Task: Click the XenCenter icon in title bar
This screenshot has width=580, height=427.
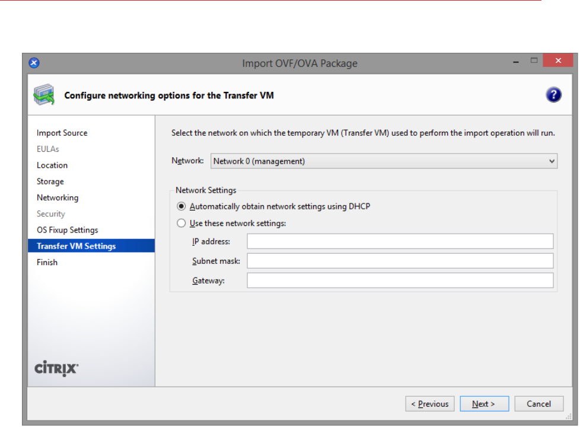Action: coord(34,63)
